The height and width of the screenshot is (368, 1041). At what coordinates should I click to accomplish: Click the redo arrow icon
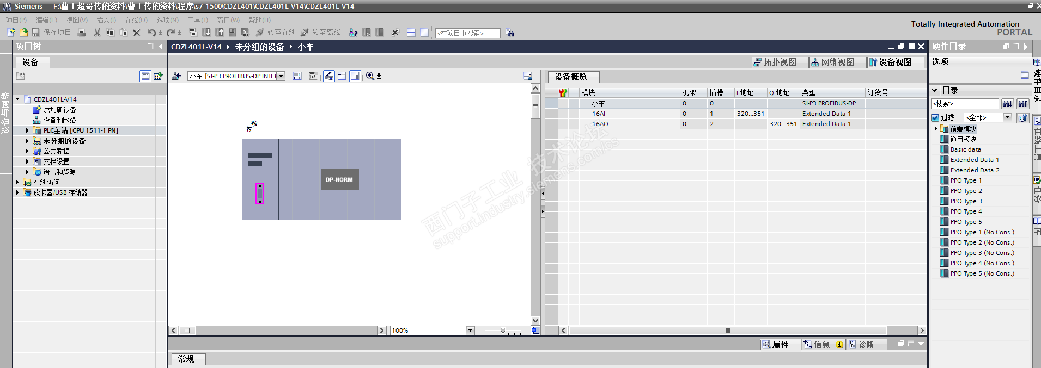(171, 33)
